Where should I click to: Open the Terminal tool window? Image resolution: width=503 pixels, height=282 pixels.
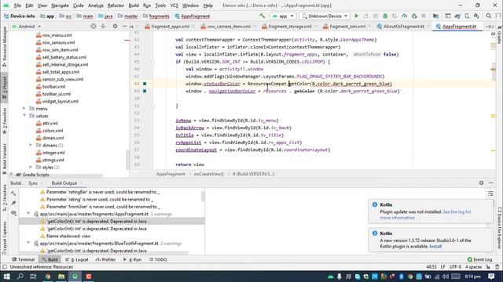(23, 259)
